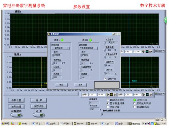Step the 试品注释 selector arrows

(105, 42)
